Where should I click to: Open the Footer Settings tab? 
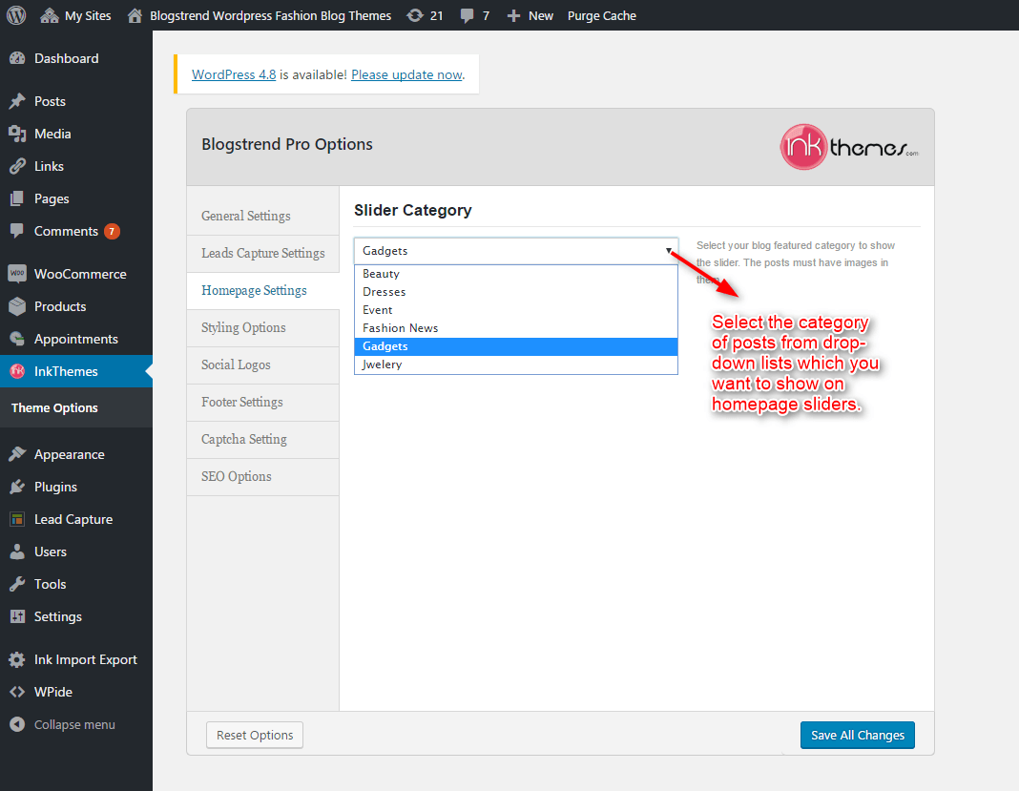(263, 403)
